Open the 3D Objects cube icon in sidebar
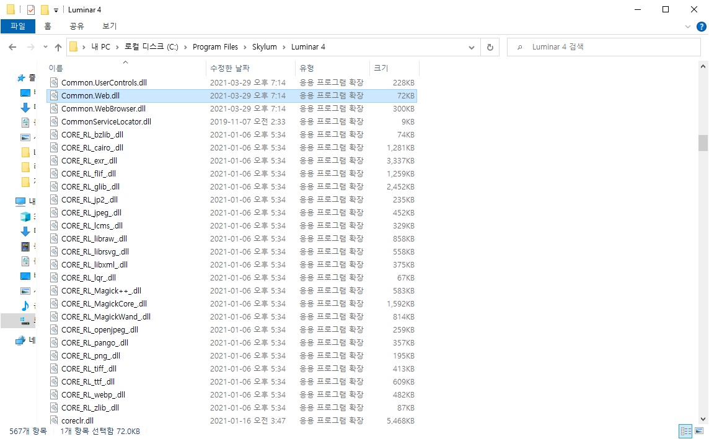709x439 pixels. [25, 216]
